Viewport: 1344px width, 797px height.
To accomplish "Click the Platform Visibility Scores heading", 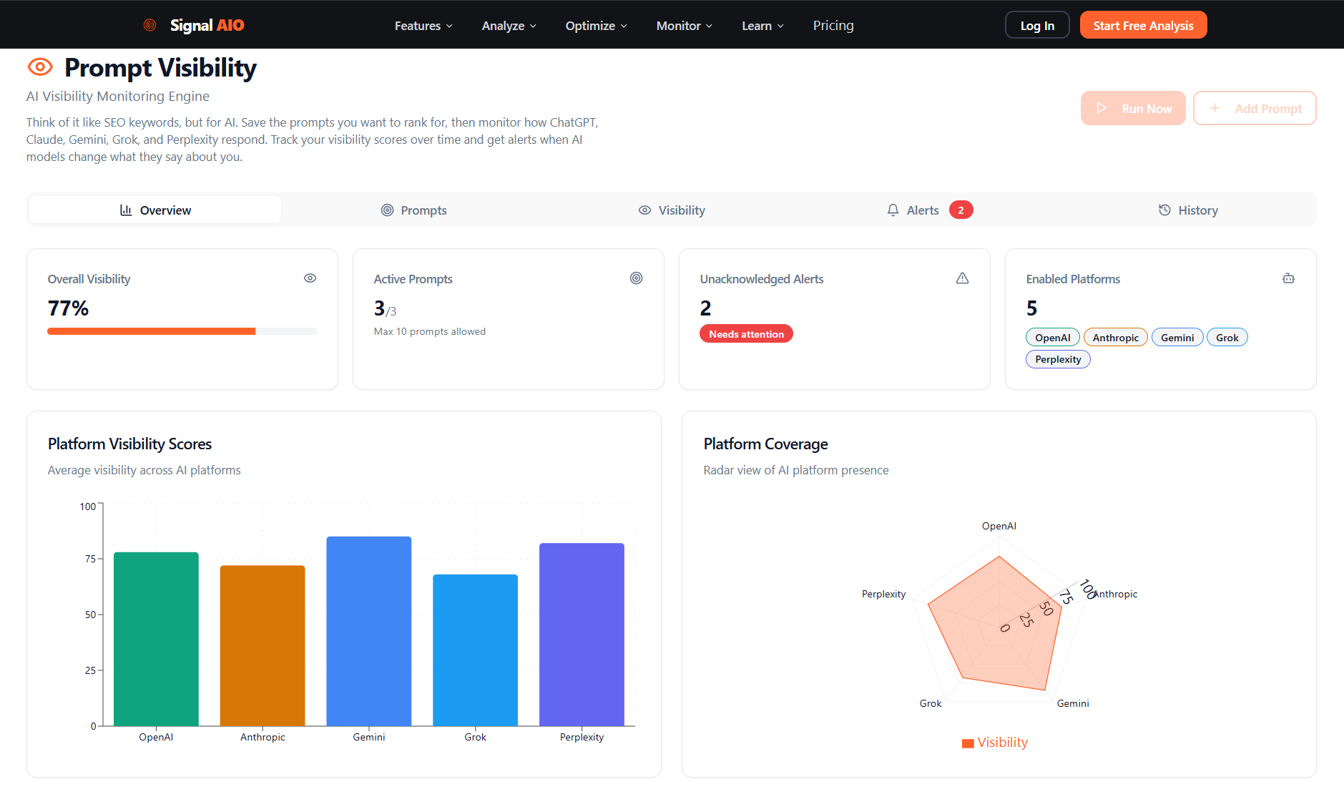I will [x=129, y=444].
